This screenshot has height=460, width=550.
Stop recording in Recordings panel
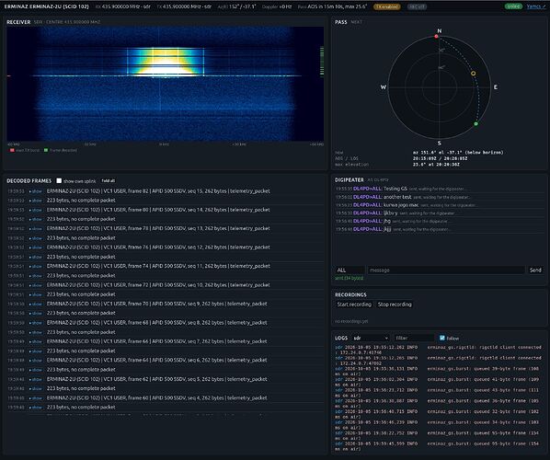coord(395,305)
